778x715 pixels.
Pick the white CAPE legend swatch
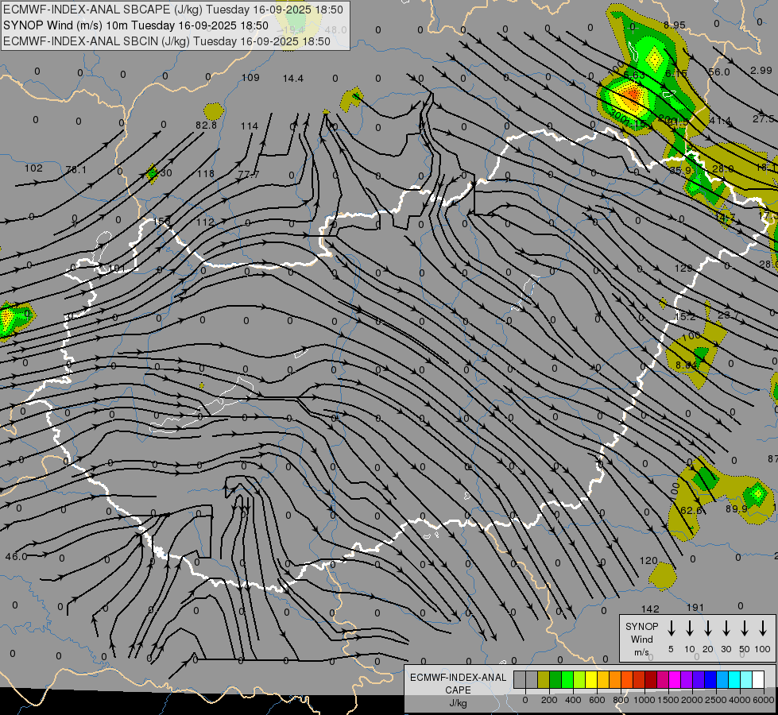tap(758, 679)
